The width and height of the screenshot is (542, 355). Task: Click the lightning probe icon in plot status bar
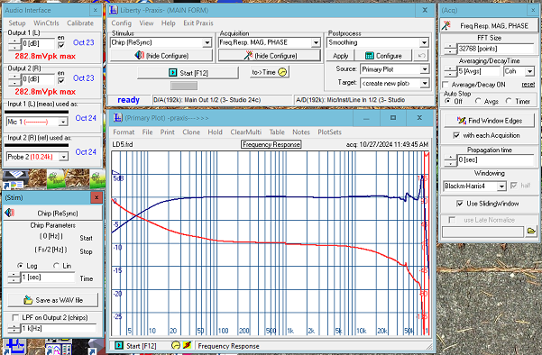coord(187,345)
